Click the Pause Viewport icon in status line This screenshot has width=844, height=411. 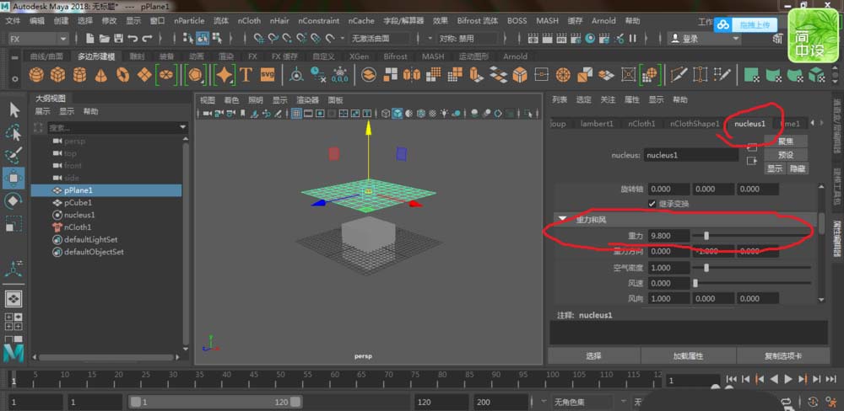tap(633, 38)
